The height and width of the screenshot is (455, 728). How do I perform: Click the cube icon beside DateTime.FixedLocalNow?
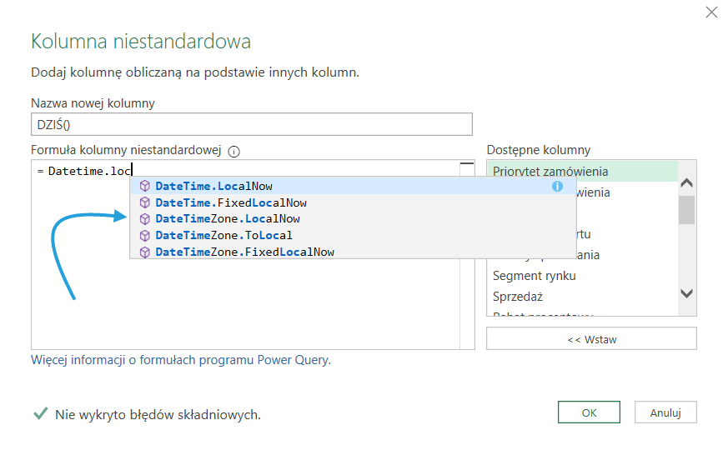[x=145, y=202]
